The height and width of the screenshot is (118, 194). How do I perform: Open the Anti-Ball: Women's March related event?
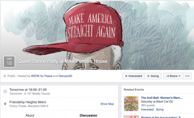click(162, 98)
